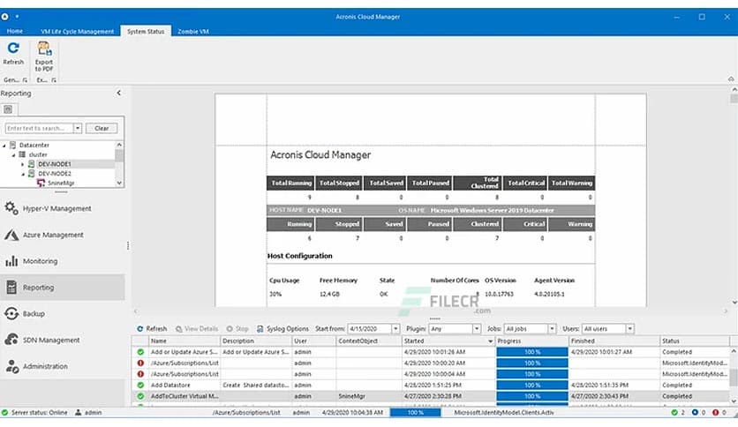Screen dimensions: 738x427
Task: Click the Status column header
Action: (695, 341)
